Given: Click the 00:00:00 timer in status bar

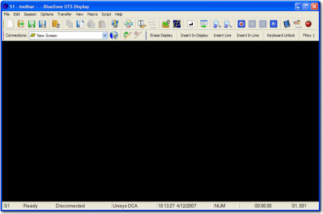Looking at the screenshot, I should (x=263, y=206).
